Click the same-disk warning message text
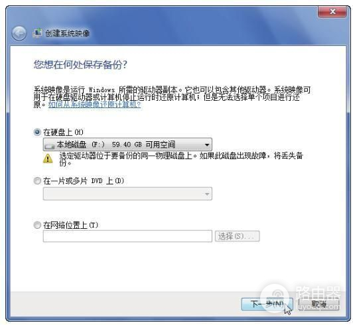This screenshot has width=353, height=325. (181, 159)
